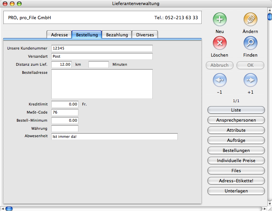
Task: Open Unterlagen documents button
Action: point(236,191)
